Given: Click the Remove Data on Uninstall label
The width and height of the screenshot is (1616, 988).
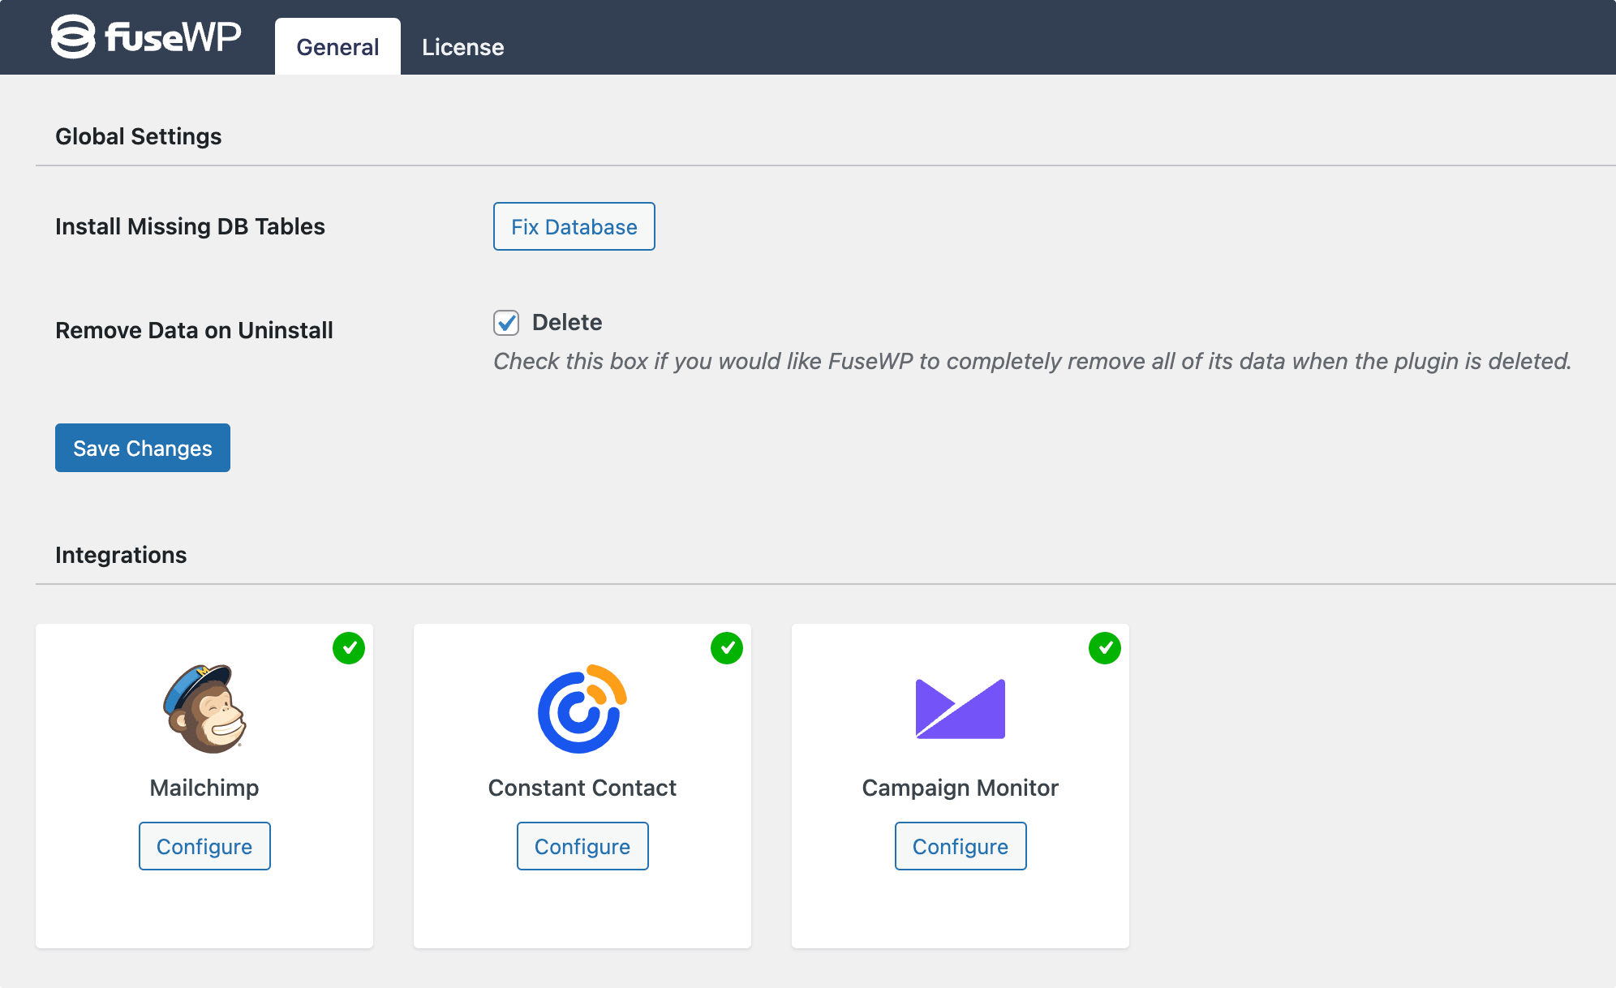Looking at the screenshot, I should tap(194, 330).
